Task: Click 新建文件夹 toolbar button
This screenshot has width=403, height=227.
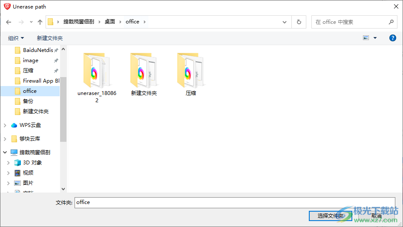Action: 49,38
